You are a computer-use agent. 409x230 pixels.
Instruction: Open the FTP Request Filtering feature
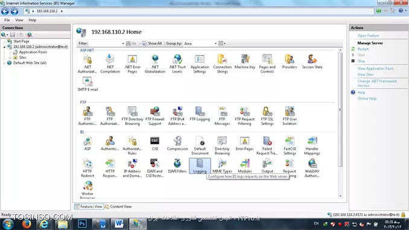click(x=245, y=116)
